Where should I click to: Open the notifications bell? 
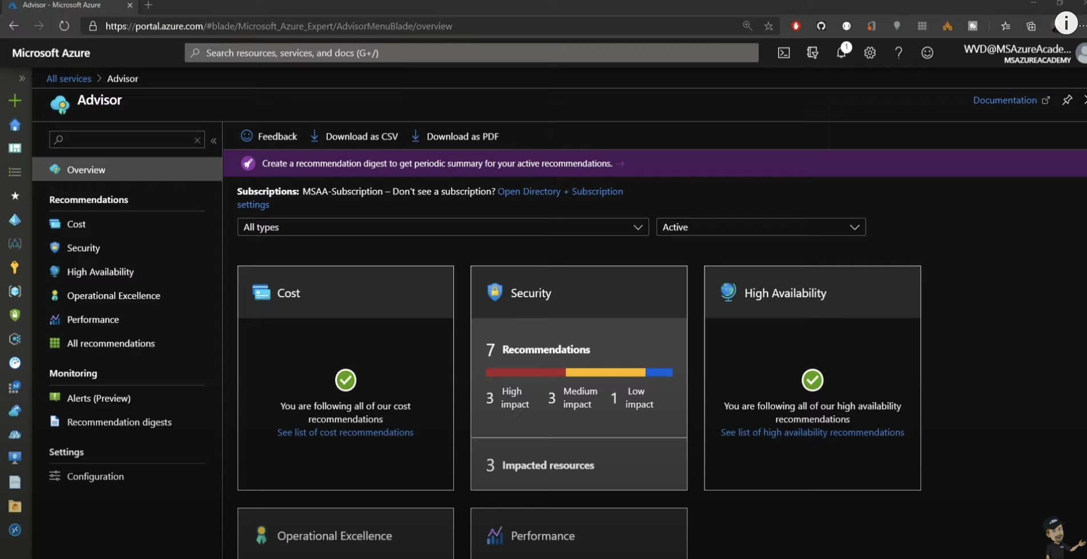click(841, 53)
